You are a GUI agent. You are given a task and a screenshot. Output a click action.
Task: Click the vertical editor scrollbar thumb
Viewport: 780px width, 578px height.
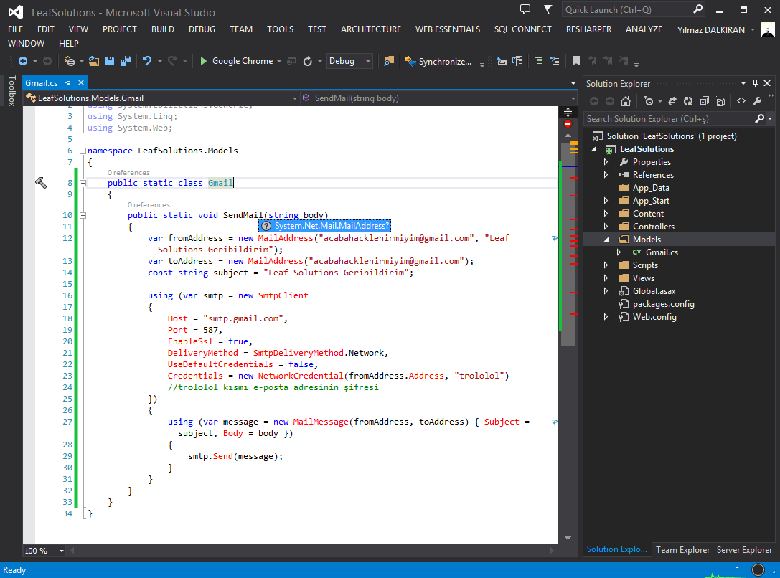pyautogui.click(x=568, y=244)
